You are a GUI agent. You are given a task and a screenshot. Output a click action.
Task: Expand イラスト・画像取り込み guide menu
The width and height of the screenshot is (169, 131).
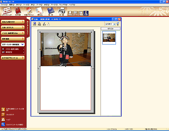[13, 33]
